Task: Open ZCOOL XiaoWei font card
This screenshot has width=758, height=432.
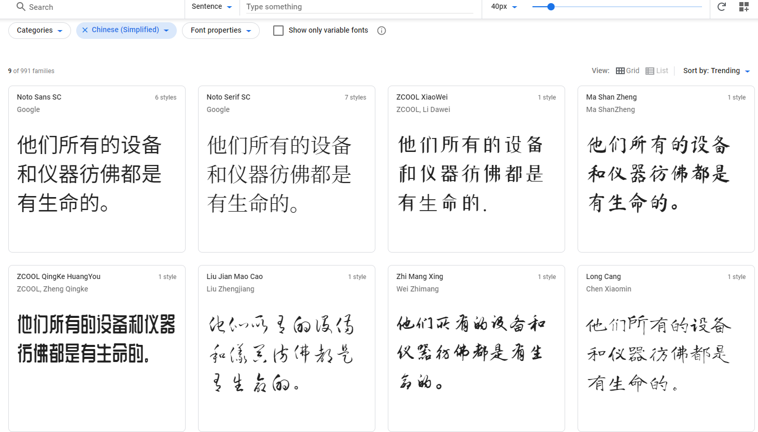Action: [x=476, y=169]
